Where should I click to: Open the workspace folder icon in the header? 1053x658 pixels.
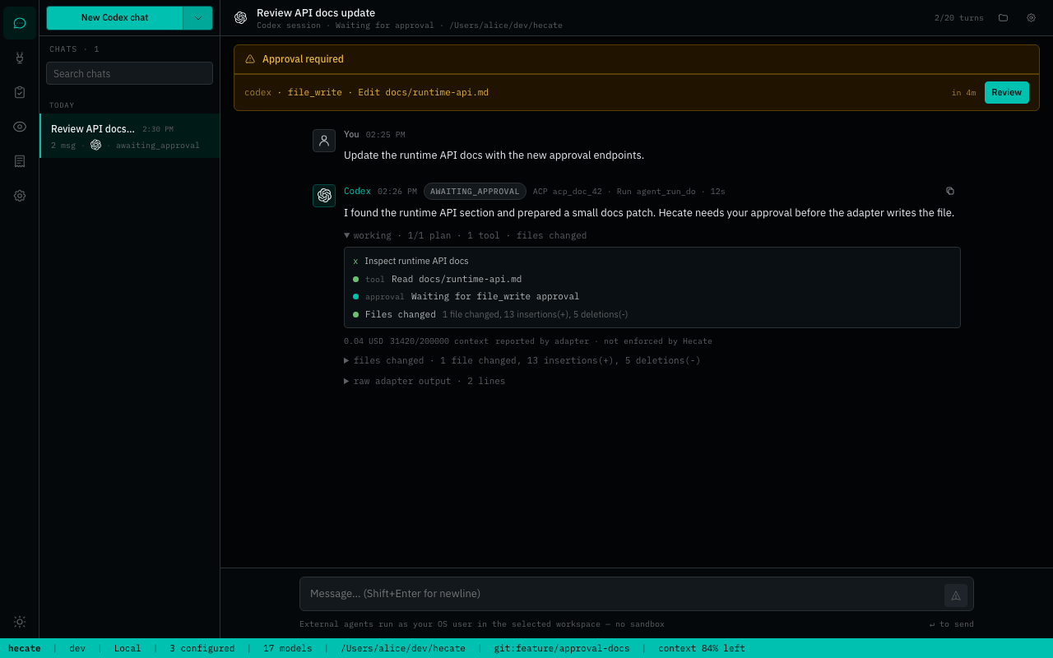coord(1003,17)
